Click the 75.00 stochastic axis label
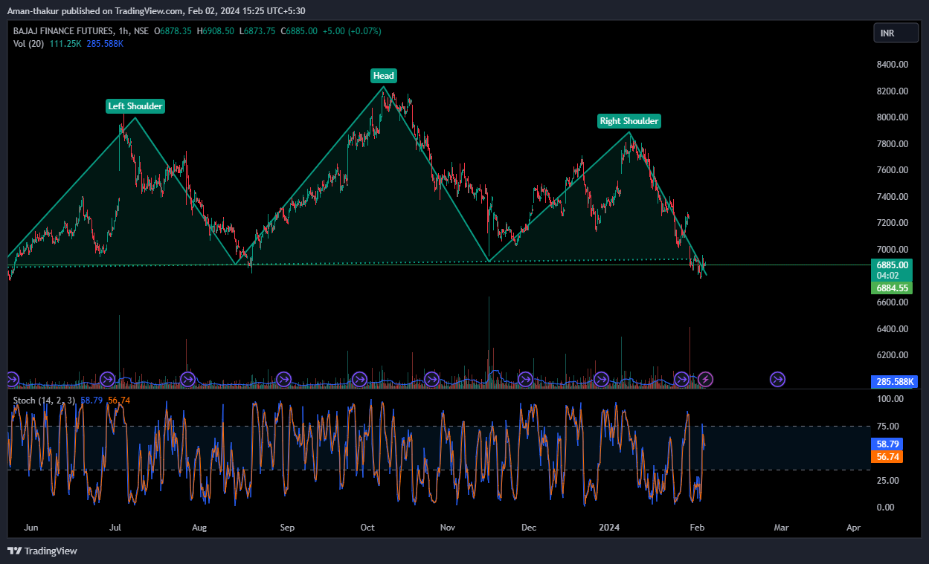This screenshot has width=929, height=564. [x=889, y=427]
